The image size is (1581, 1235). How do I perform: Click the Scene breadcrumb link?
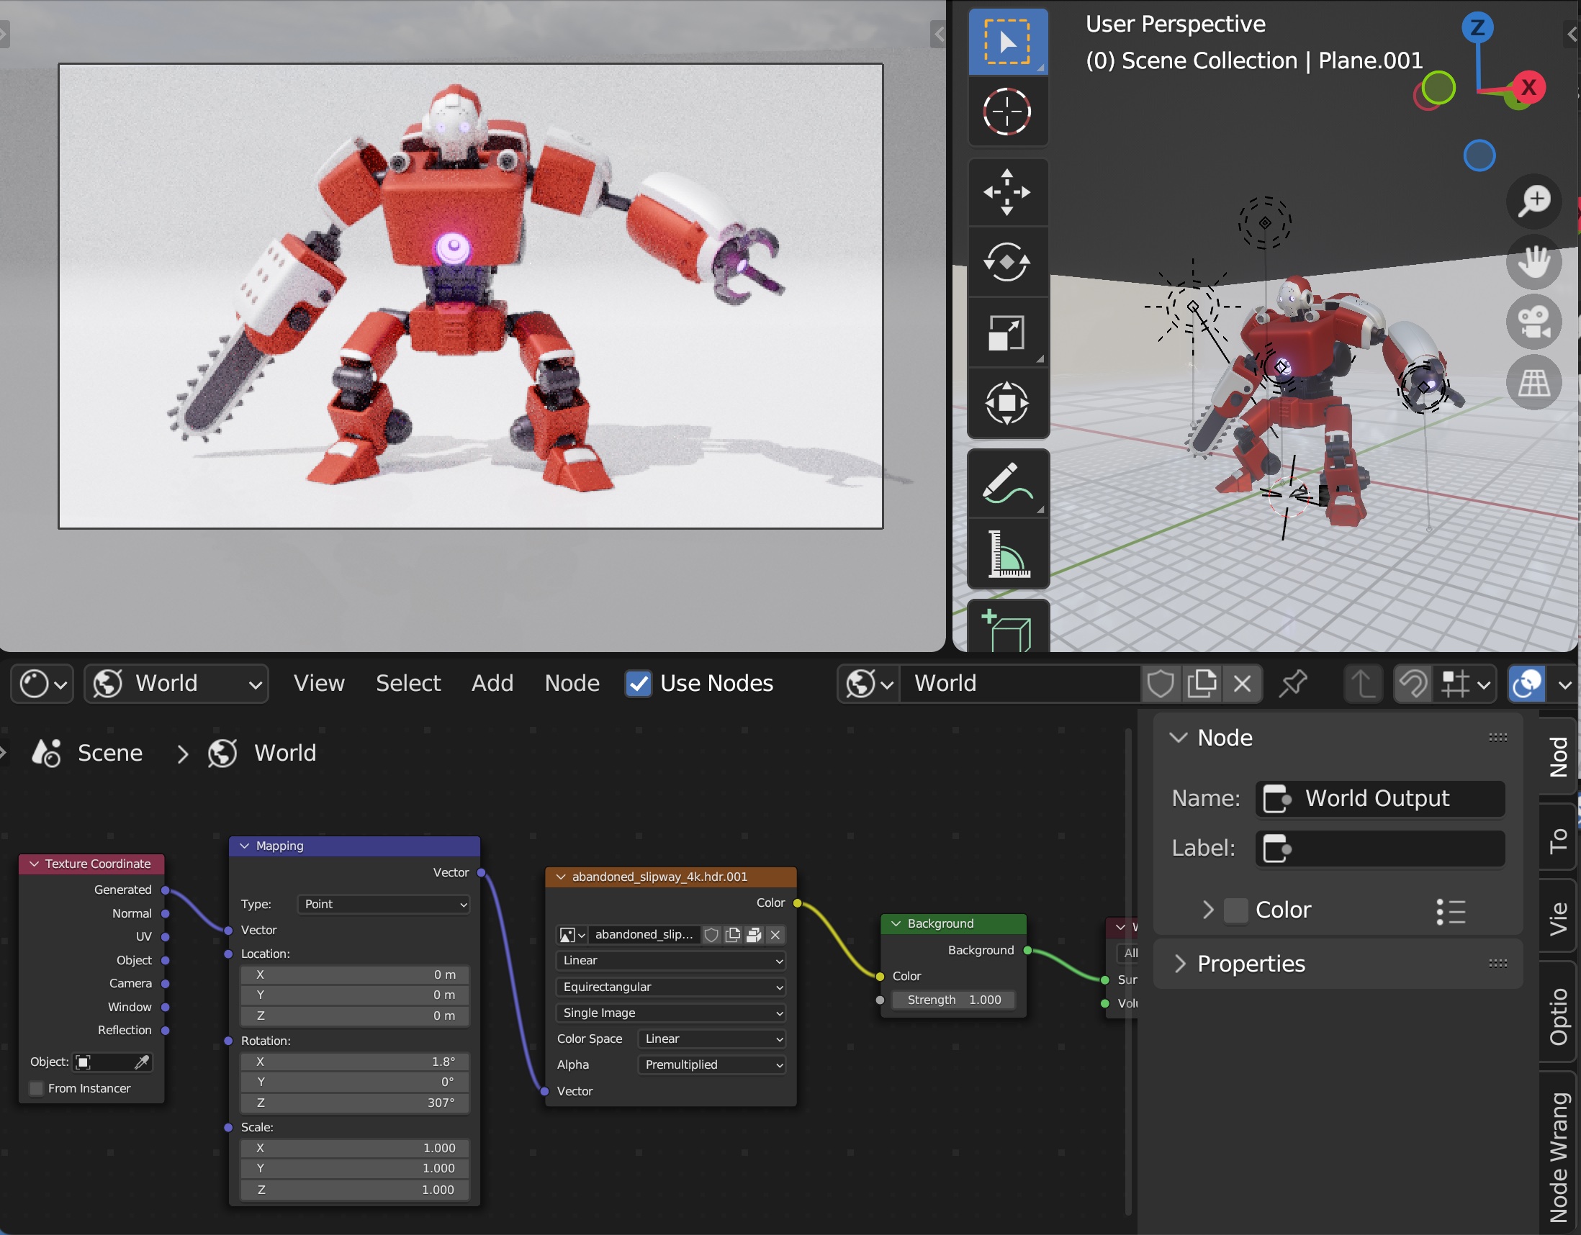109,753
